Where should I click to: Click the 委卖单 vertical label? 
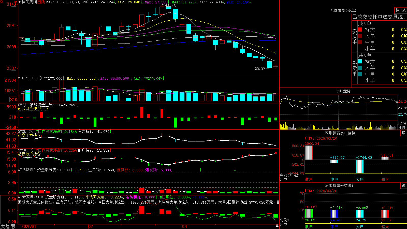coord(355,68)
